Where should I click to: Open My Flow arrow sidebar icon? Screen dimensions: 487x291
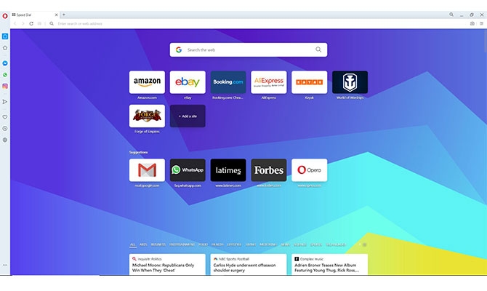(5, 102)
